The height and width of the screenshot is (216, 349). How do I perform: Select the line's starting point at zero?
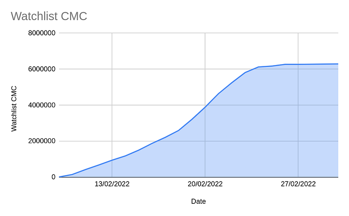click(60, 177)
